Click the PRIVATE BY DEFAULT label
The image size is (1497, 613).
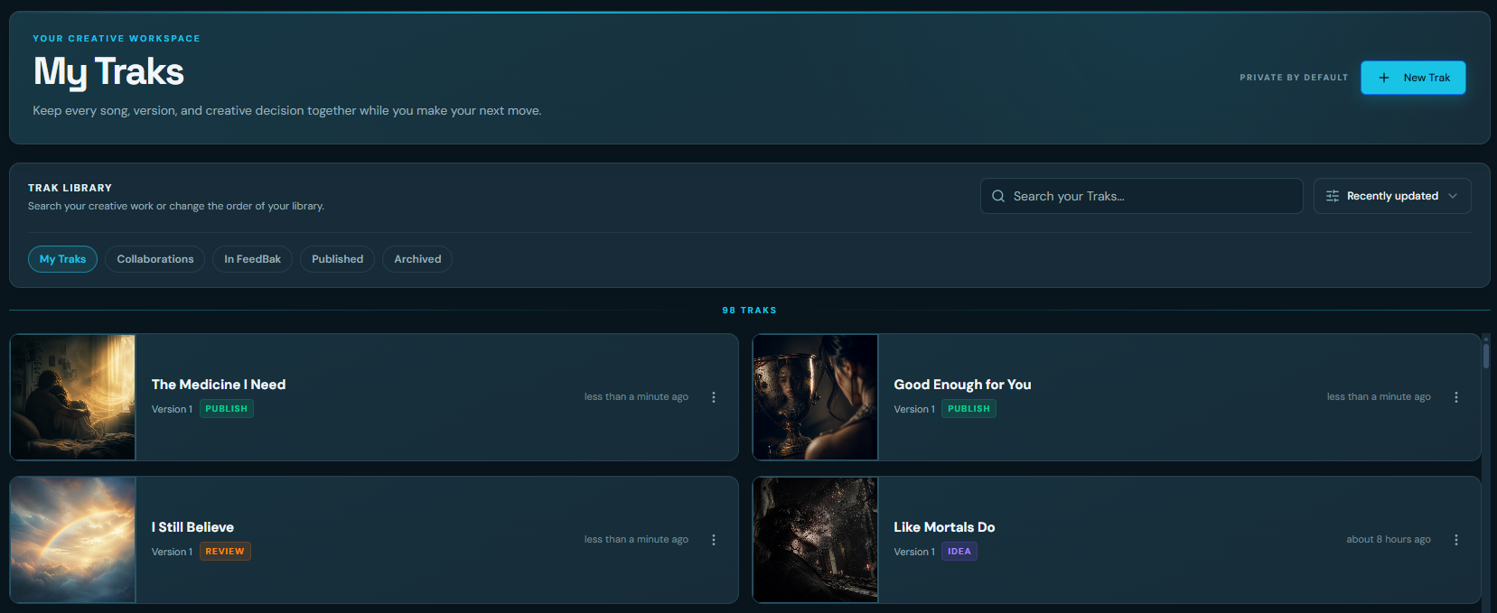tap(1294, 78)
